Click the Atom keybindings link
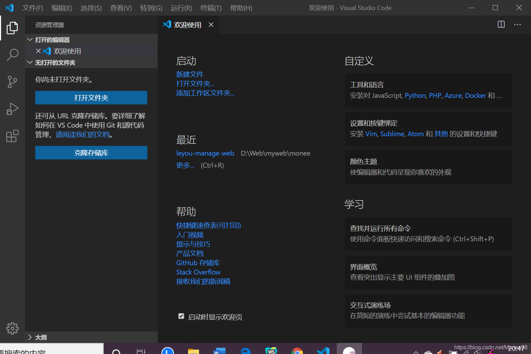Screen dimensions: 531x354 (416, 134)
